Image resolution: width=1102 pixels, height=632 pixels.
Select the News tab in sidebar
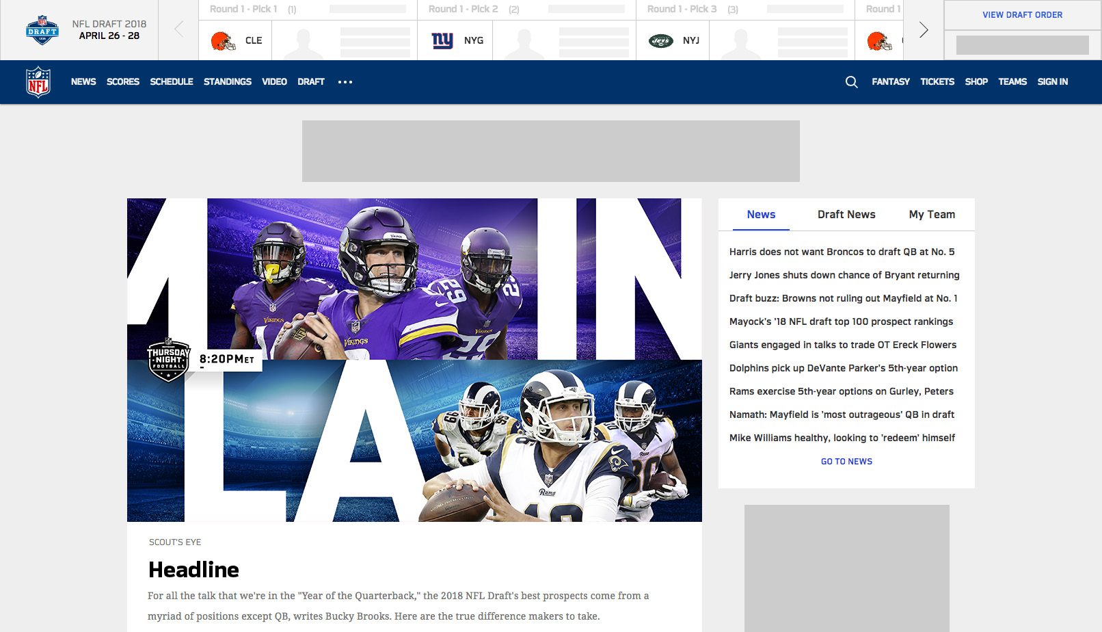761,215
